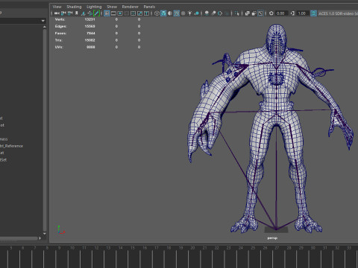Toggle the Motion Blur icon
Screen dimensions: 358x268
(213, 13)
